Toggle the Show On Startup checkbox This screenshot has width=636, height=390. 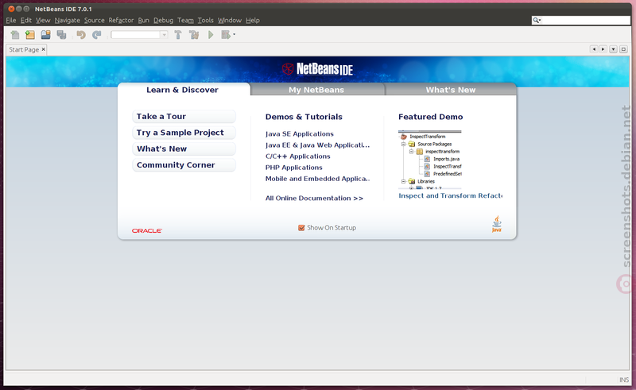click(x=301, y=228)
